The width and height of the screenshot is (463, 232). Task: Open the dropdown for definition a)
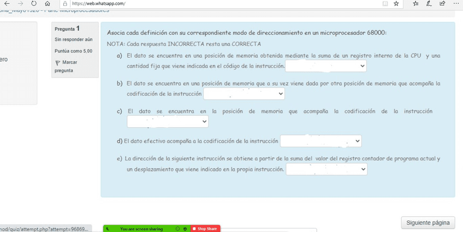pos(326,66)
